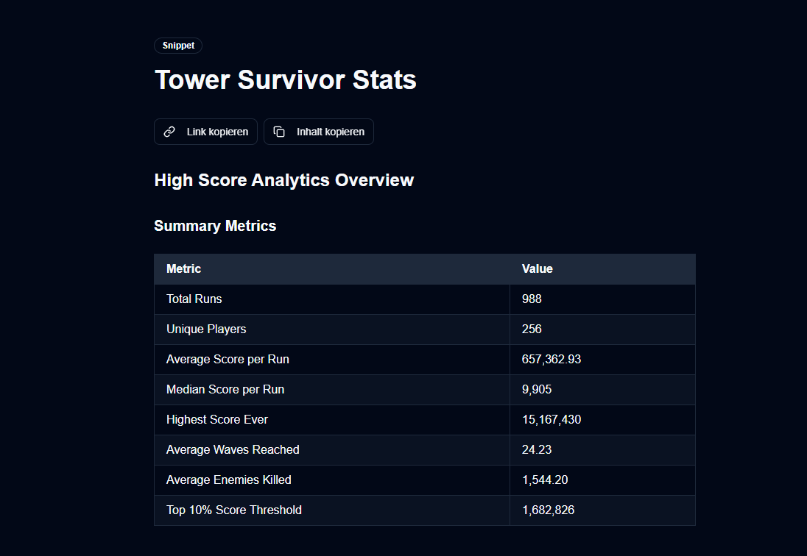
Task: Click the chain link icon
Action: (169, 132)
